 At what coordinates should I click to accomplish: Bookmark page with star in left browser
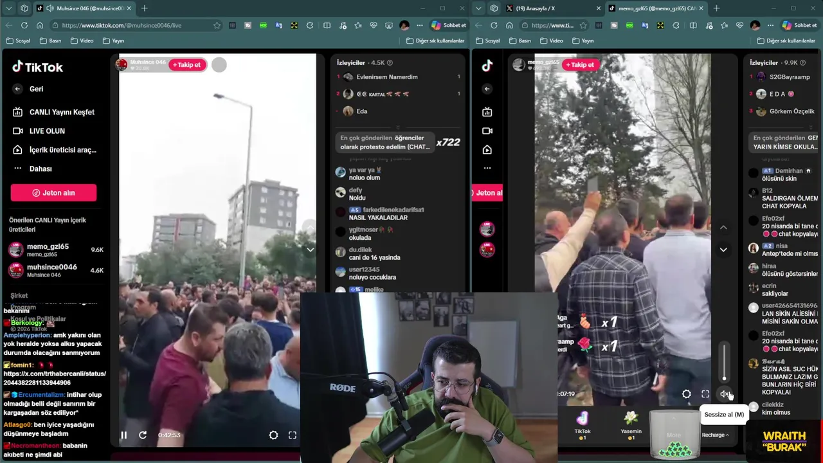(217, 25)
